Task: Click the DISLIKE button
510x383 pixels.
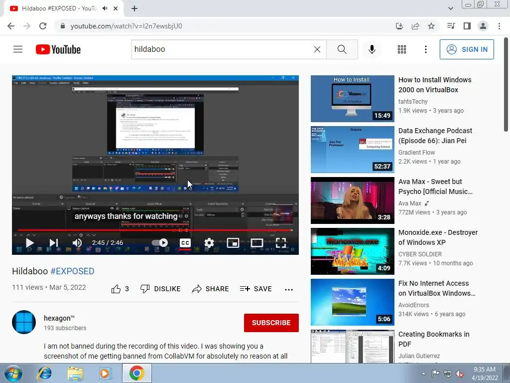Action: pos(160,289)
